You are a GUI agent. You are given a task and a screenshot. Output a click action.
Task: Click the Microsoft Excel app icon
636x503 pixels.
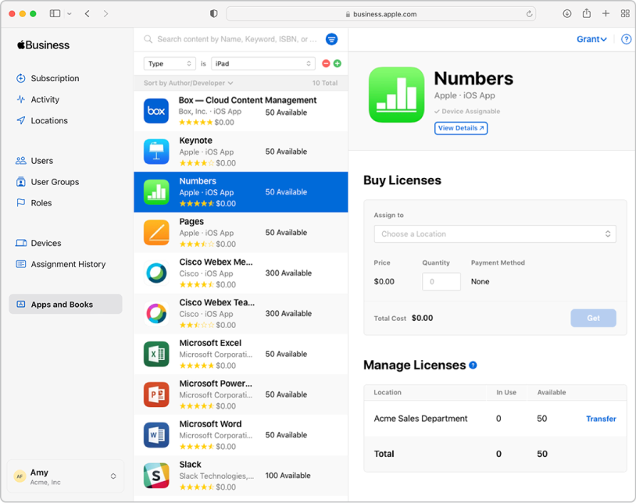point(156,354)
